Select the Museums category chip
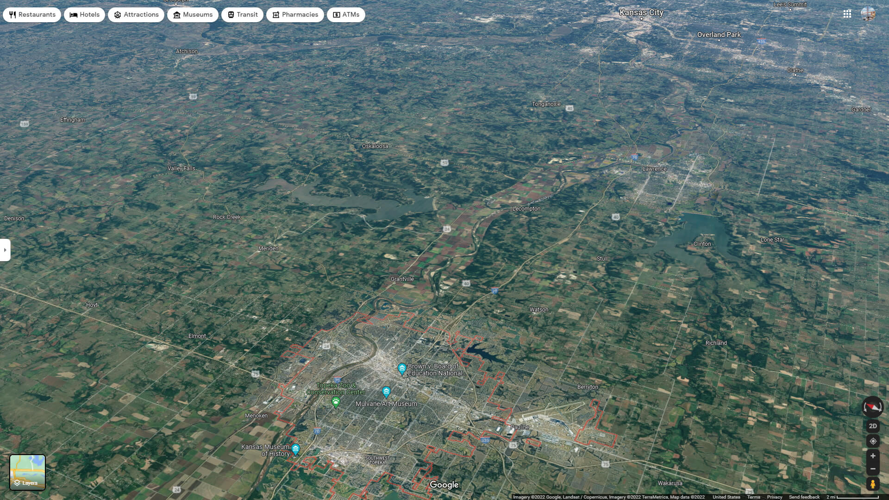The image size is (889, 500). pos(193,14)
